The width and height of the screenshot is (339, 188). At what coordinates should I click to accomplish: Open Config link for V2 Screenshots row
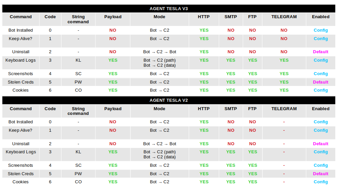click(x=320, y=165)
